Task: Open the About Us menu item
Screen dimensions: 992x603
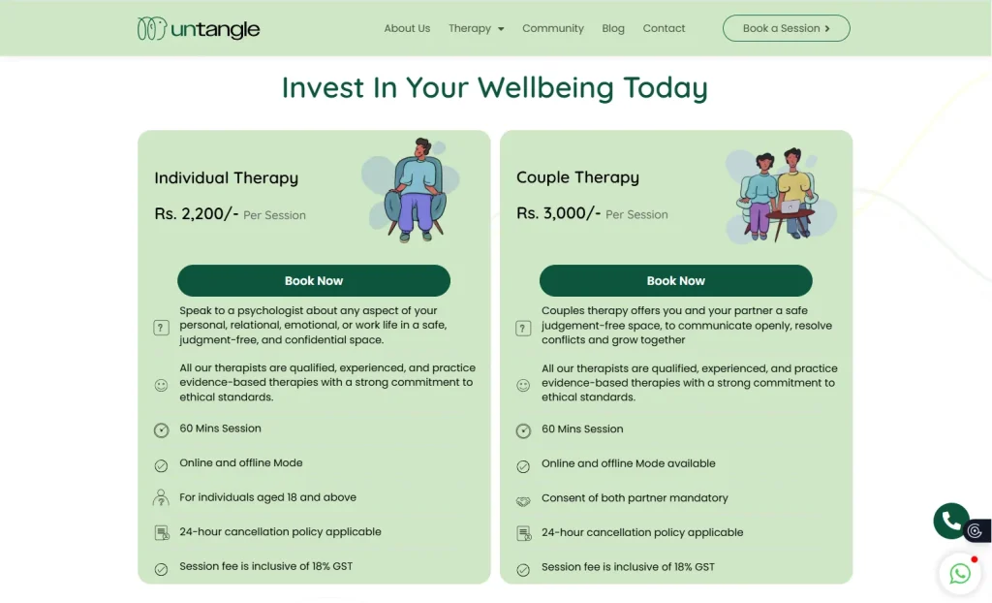Action: (407, 29)
